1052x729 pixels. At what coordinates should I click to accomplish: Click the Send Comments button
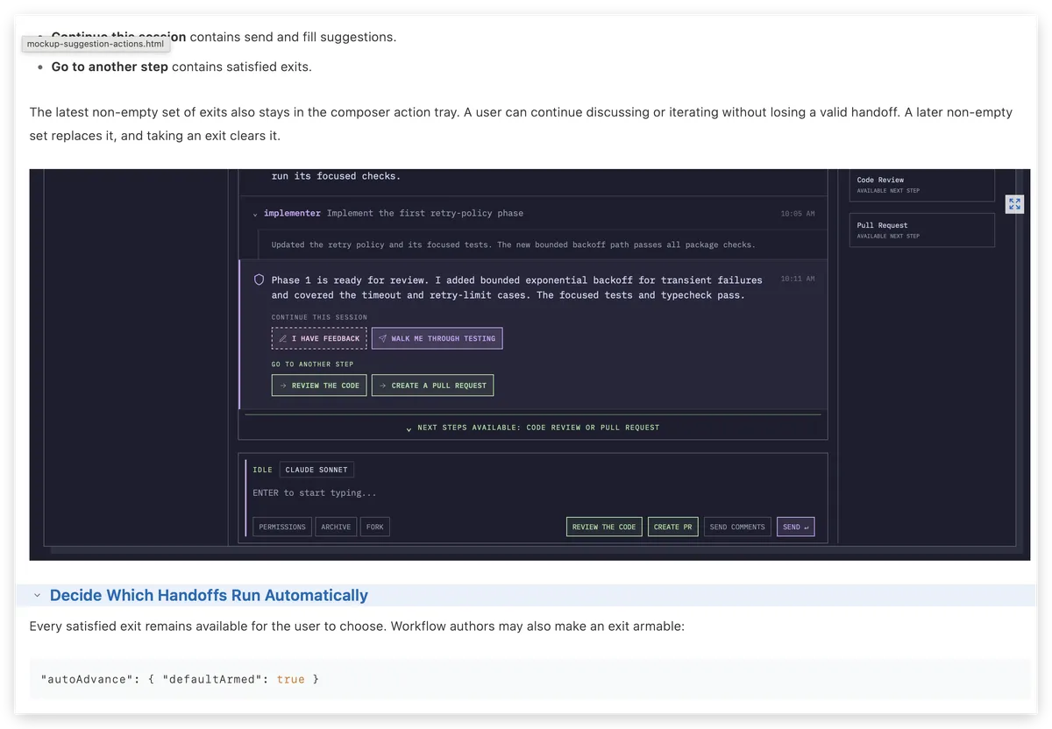pos(737,527)
